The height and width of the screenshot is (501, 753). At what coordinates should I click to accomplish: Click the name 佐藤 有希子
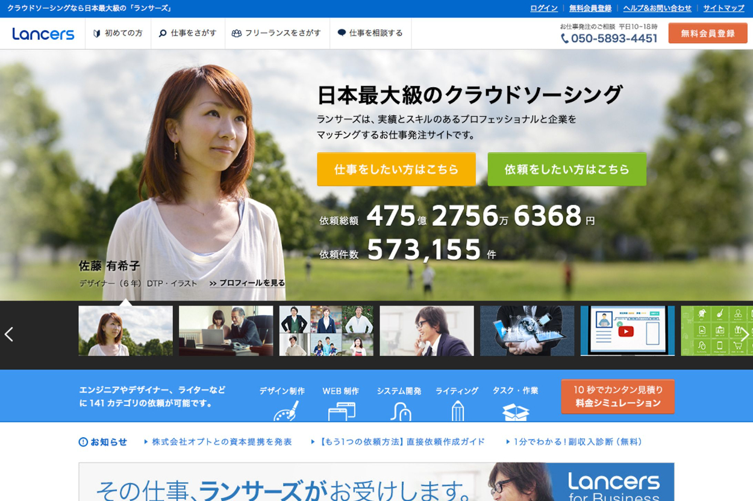pos(109,266)
